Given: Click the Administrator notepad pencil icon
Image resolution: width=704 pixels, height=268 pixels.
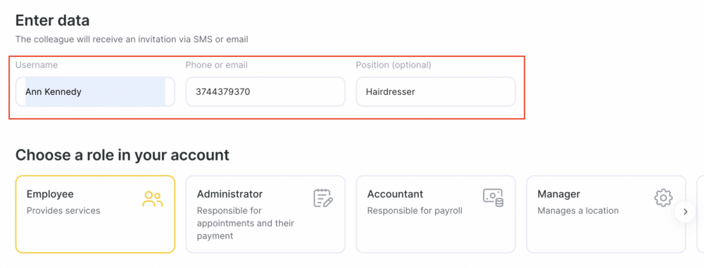Looking at the screenshot, I should [x=323, y=198].
